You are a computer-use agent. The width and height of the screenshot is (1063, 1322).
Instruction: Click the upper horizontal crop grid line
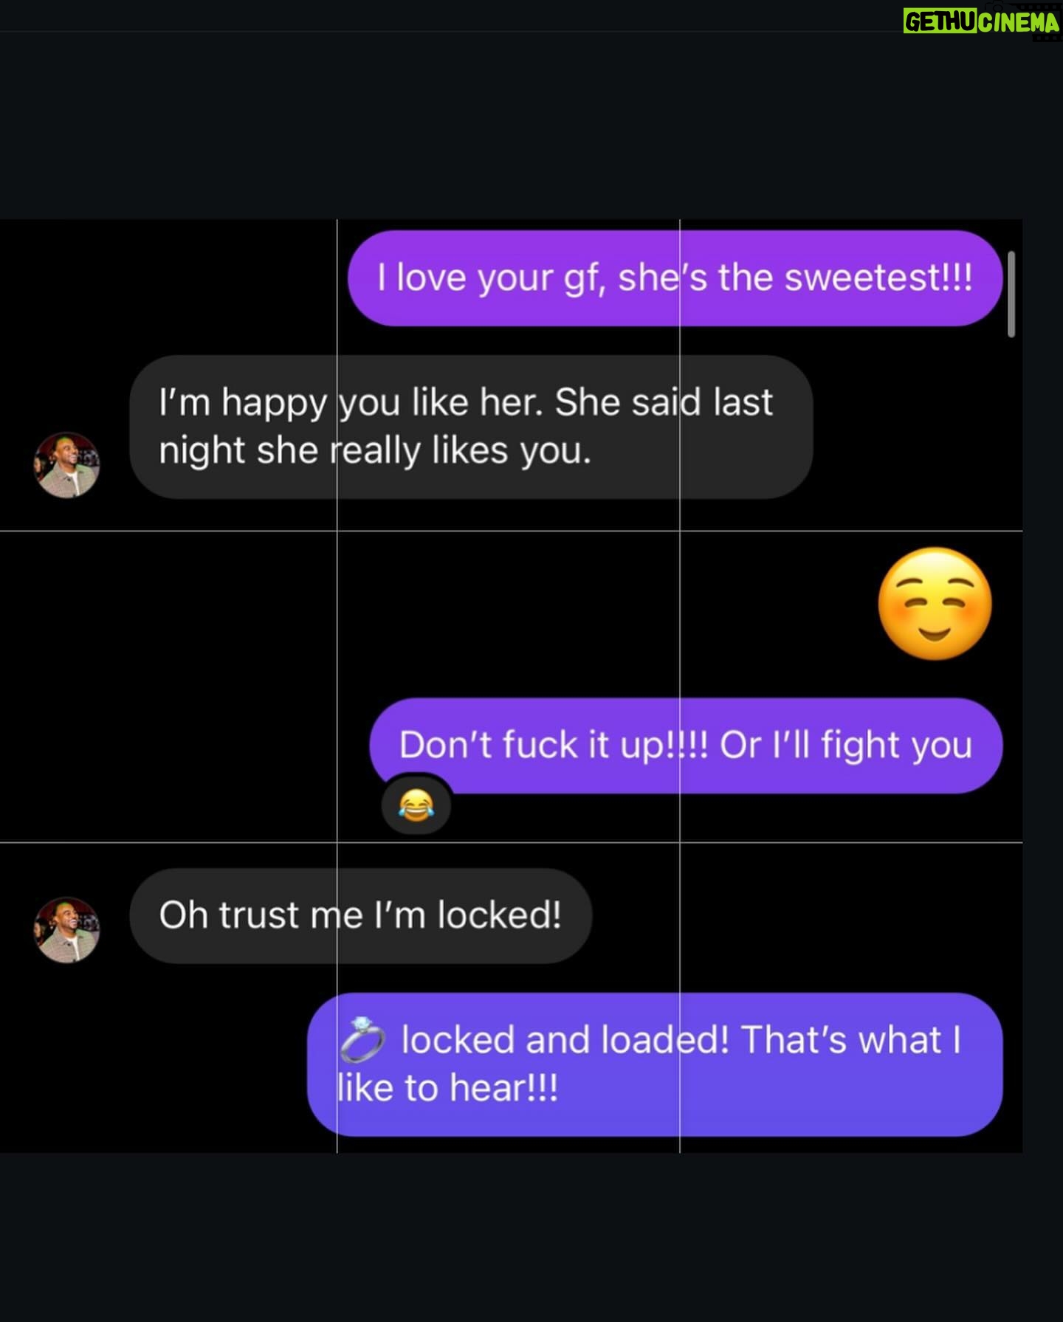click(511, 531)
